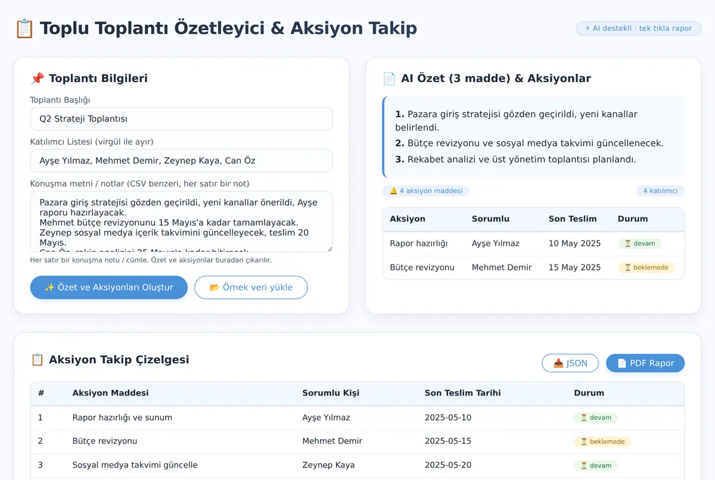Select Zeynep Kaya in the schedule table
The height and width of the screenshot is (480, 715).
coord(328,465)
